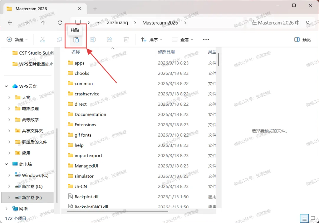Click the Windows (C:) drive icon
The width and height of the screenshot is (319, 223).
(18, 175)
